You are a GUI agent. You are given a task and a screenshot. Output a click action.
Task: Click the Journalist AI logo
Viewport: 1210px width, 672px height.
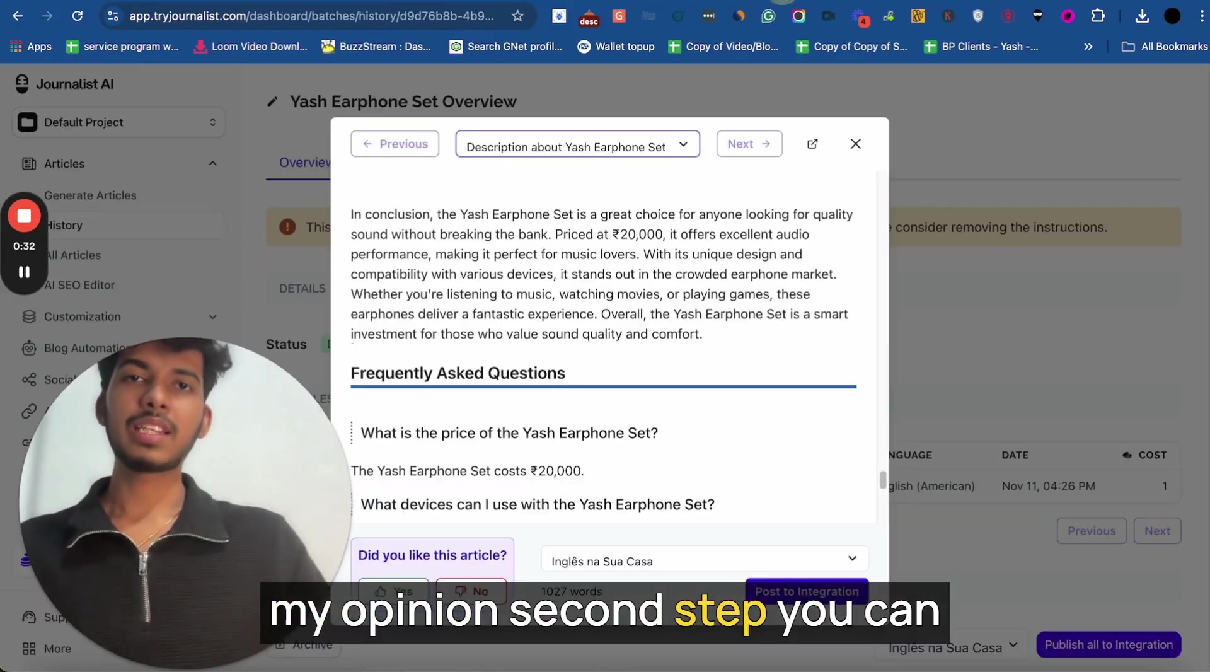[64, 84]
